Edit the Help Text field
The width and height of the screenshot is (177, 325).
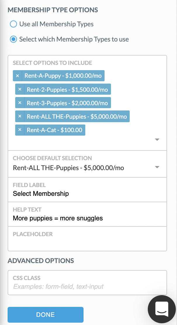click(x=87, y=214)
